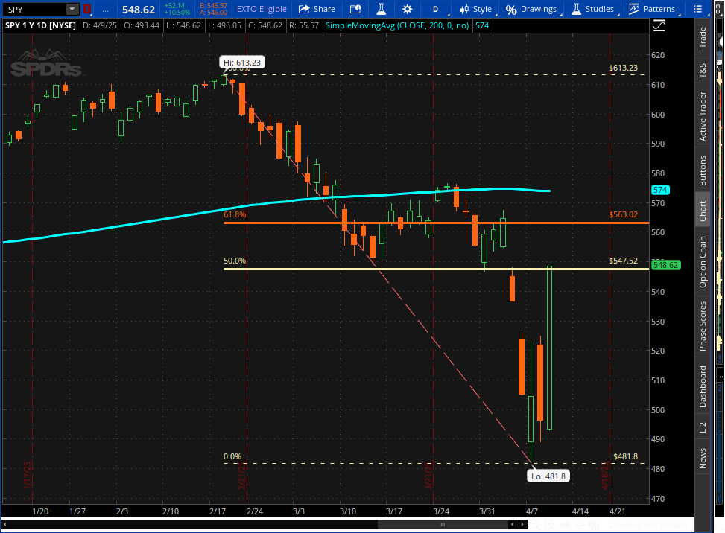Image resolution: width=725 pixels, height=533 pixels.
Task: Click the far-left scroll arrow
Action: [5, 524]
